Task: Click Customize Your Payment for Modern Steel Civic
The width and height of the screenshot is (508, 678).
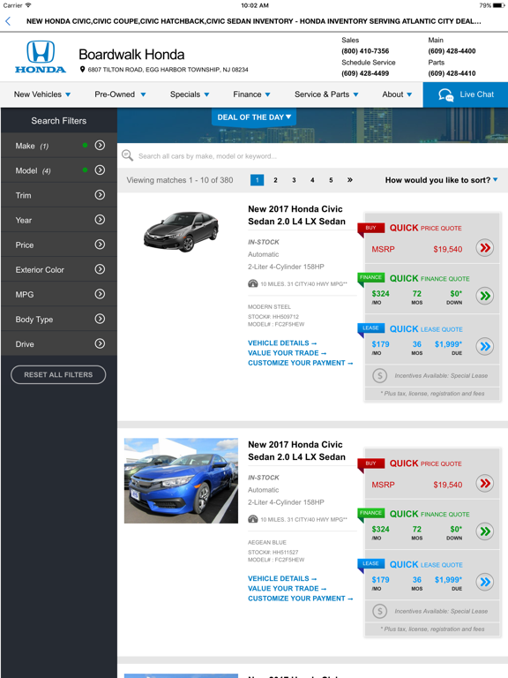Action: click(300, 363)
